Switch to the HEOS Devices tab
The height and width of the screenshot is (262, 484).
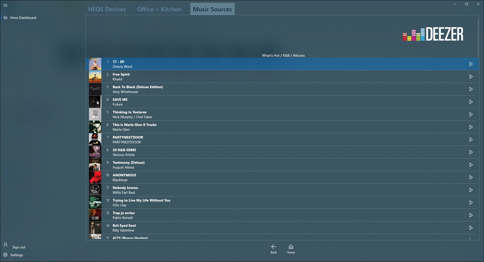pos(107,9)
